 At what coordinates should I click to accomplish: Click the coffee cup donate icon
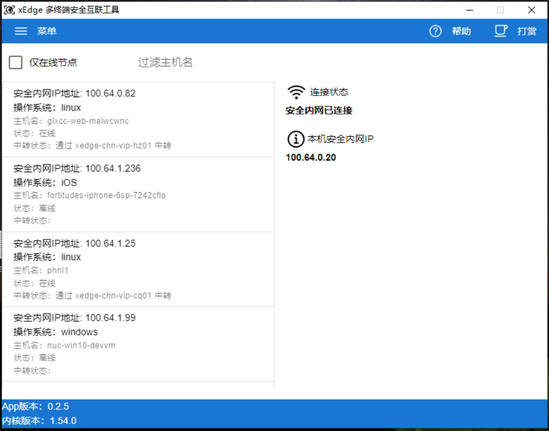click(x=501, y=31)
